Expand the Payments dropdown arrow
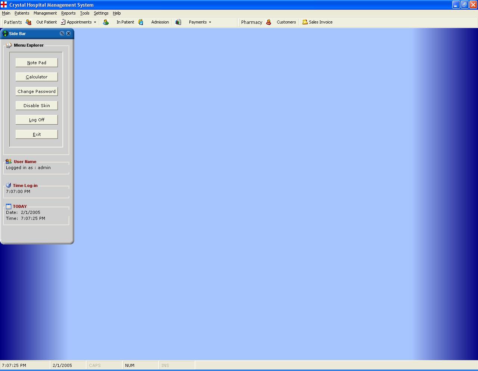 210,22
